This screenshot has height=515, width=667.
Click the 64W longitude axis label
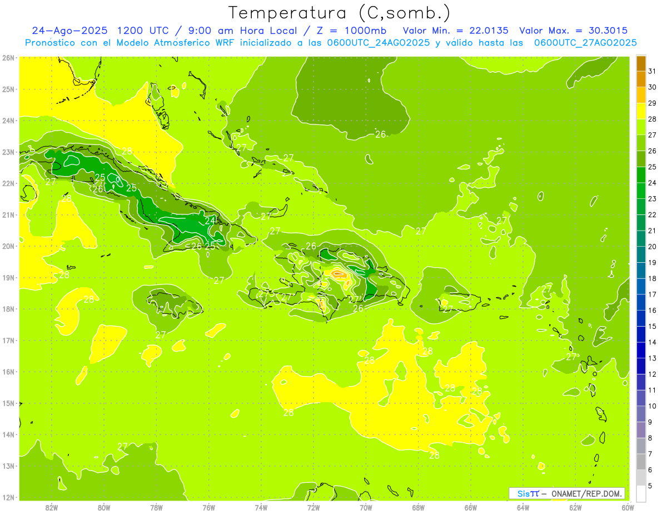[x=522, y=507]
